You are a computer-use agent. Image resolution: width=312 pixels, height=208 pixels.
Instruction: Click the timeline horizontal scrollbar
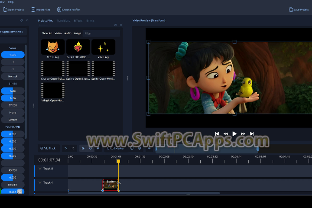(144, 193)
